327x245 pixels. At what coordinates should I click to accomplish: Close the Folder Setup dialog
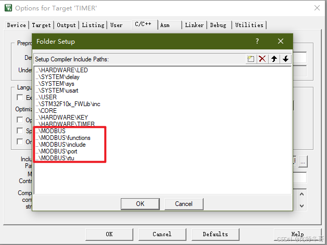pyautogui.click(x=281, y=41)
